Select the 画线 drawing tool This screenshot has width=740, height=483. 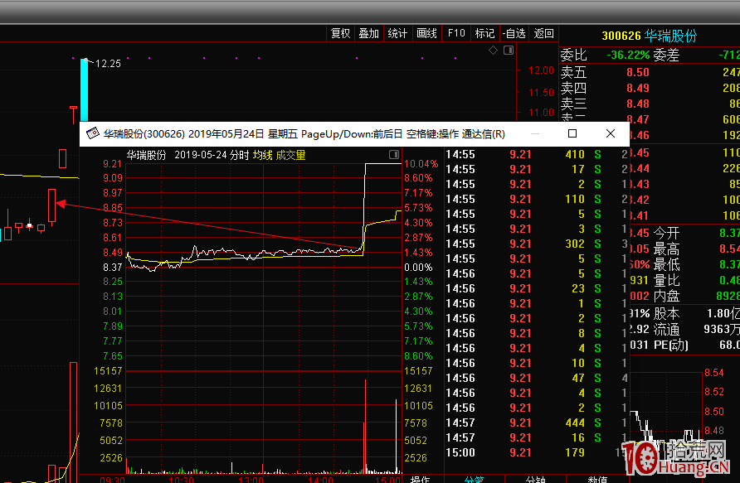[426, 33]
